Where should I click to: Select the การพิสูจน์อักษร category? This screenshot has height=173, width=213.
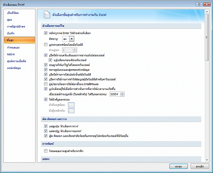pos(16,26)
